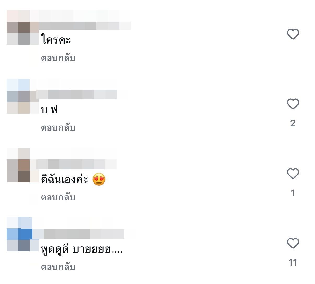Reply (ตอบกลับ) to 'ใครคะ' comment
The image size is (315, 284).
pyautogui.click(x=58, y=58)
